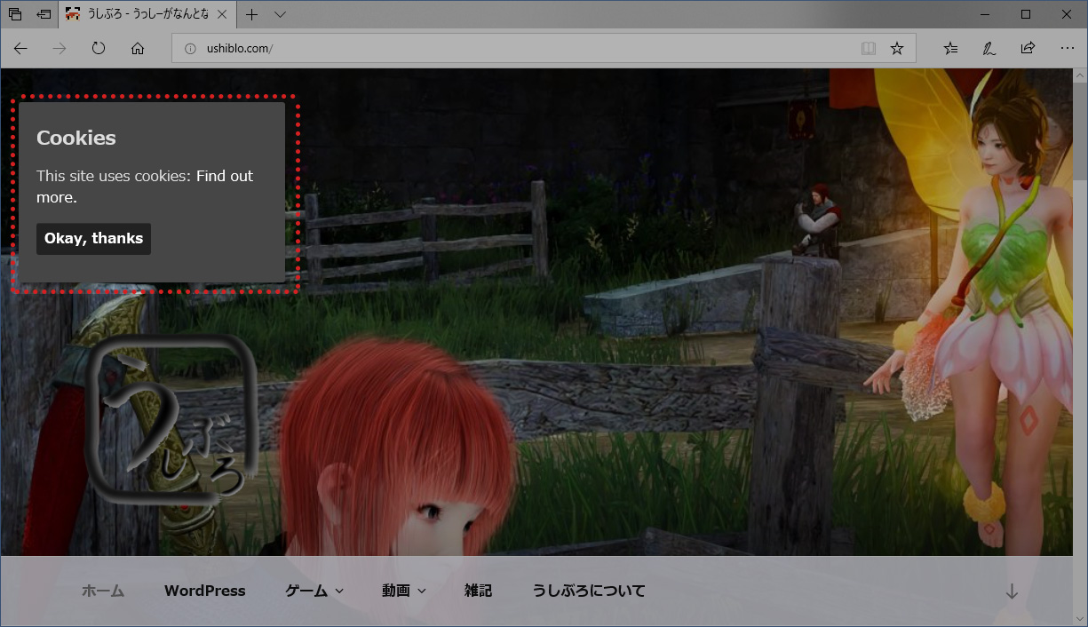Select the うしぶろ browser tab
This screenshot has width=1088, height=627.
(x=147, y=14)
